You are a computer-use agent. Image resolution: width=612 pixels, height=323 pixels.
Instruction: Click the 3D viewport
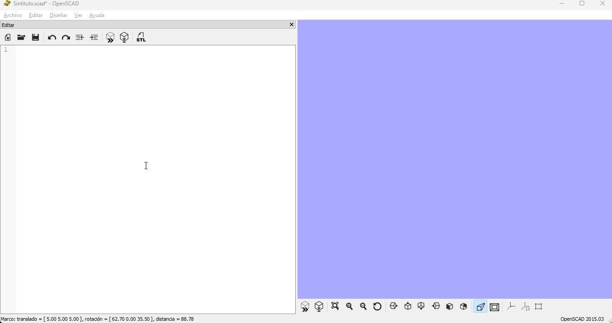coord(455,159)
